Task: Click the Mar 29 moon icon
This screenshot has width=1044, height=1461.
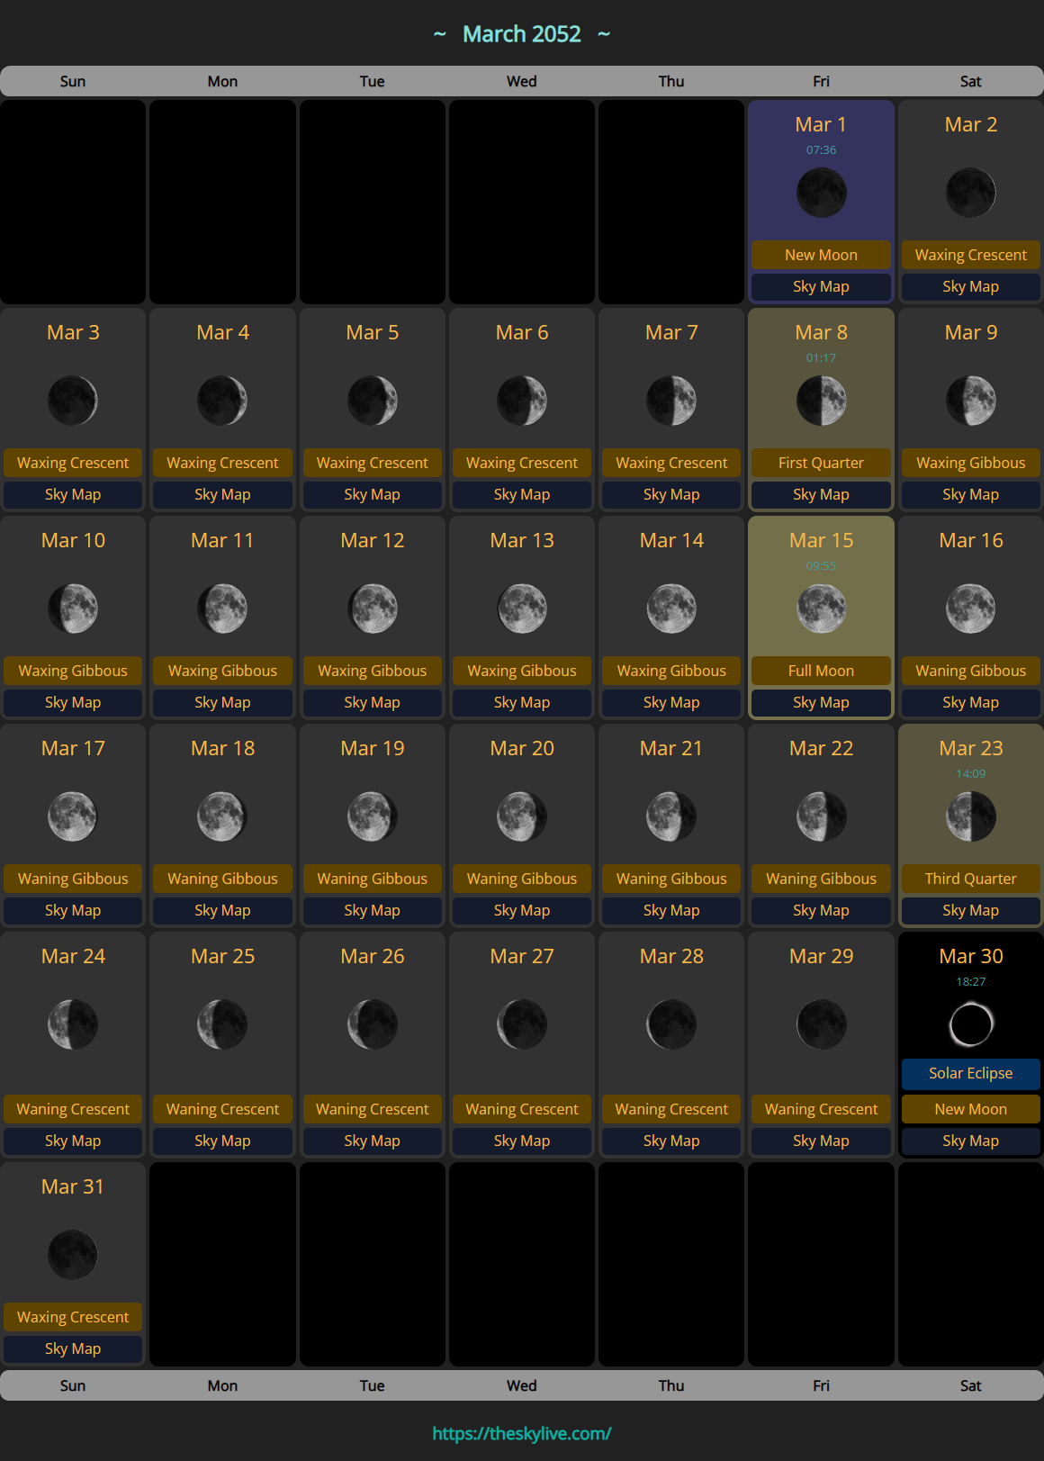Action: coord(821,1024)
